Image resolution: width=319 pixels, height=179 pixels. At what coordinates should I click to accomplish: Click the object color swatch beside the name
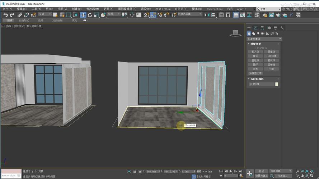(277, 84)
